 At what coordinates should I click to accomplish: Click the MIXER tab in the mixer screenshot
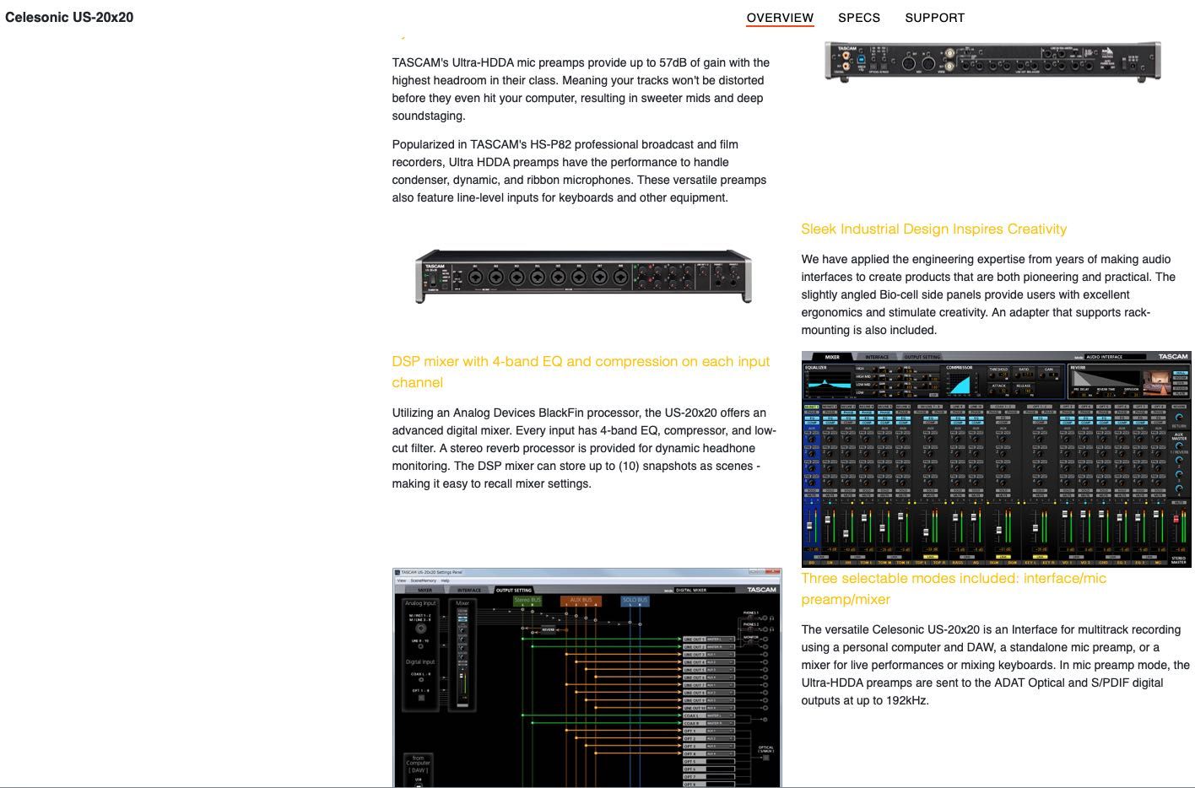point(832,357)
